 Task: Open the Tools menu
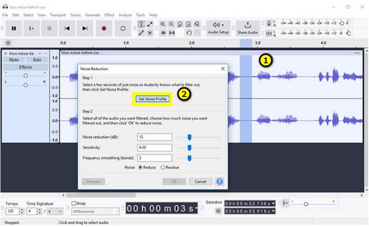(140, 15)
